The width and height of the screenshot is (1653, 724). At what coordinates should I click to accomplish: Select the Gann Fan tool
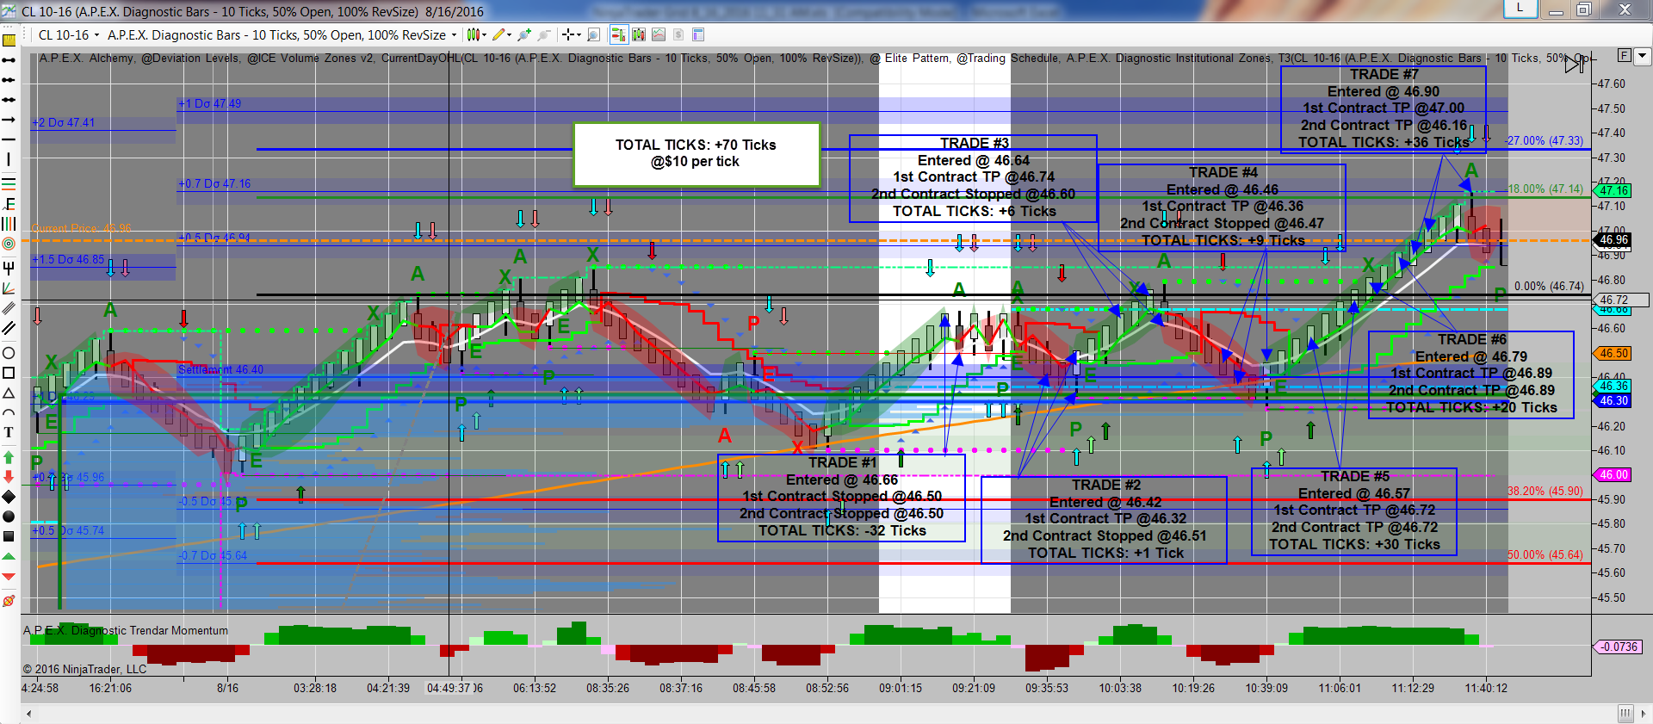tap(9, 288)
